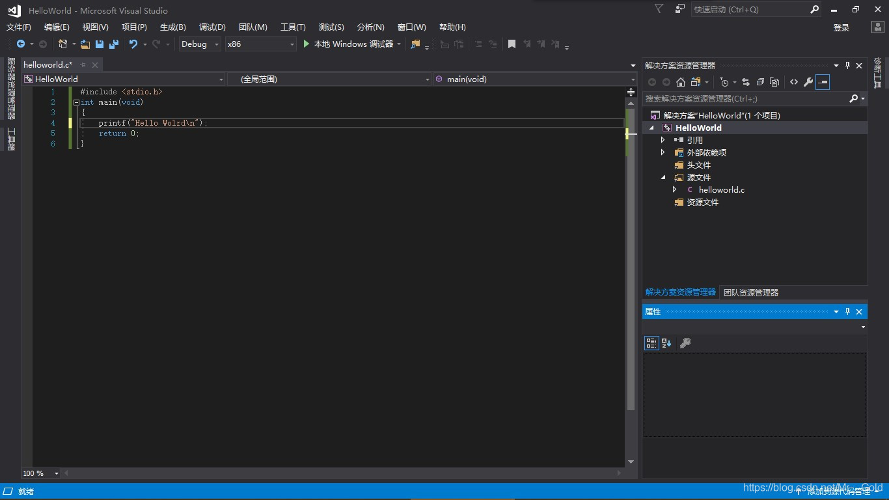The height and width of the screenshot is (500, 889).
Task: Click the notification flag icon in title bar
Action: (659, 9)
